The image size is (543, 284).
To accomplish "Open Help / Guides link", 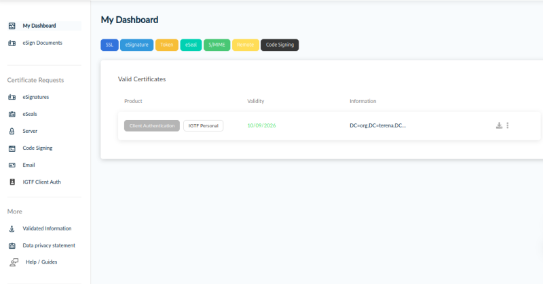I will pyautogui.click(x=41, y=262).
